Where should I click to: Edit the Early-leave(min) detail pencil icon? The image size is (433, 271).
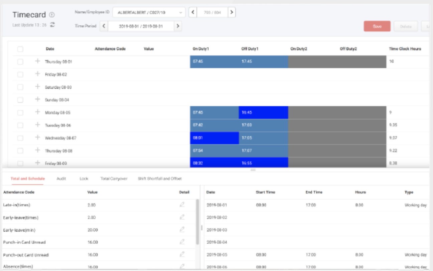(182, 230)
